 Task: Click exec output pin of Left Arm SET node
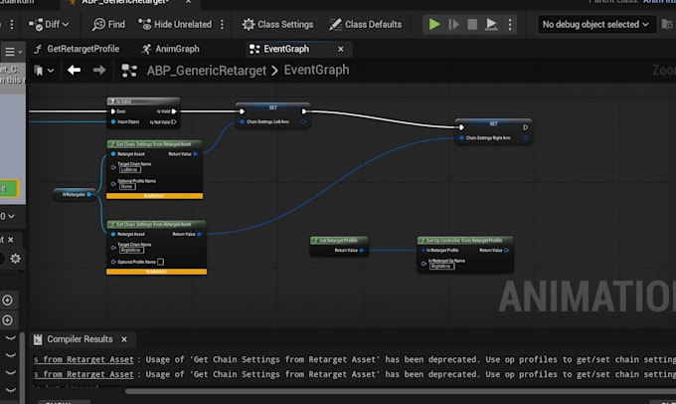click(x=304, y=111)
